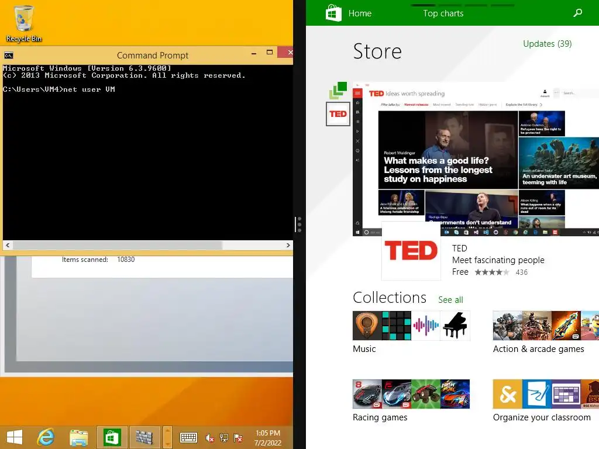The width and height of the screenshot is (599, 449).
Task: Open the network tray icon
Action: [224, 438]
